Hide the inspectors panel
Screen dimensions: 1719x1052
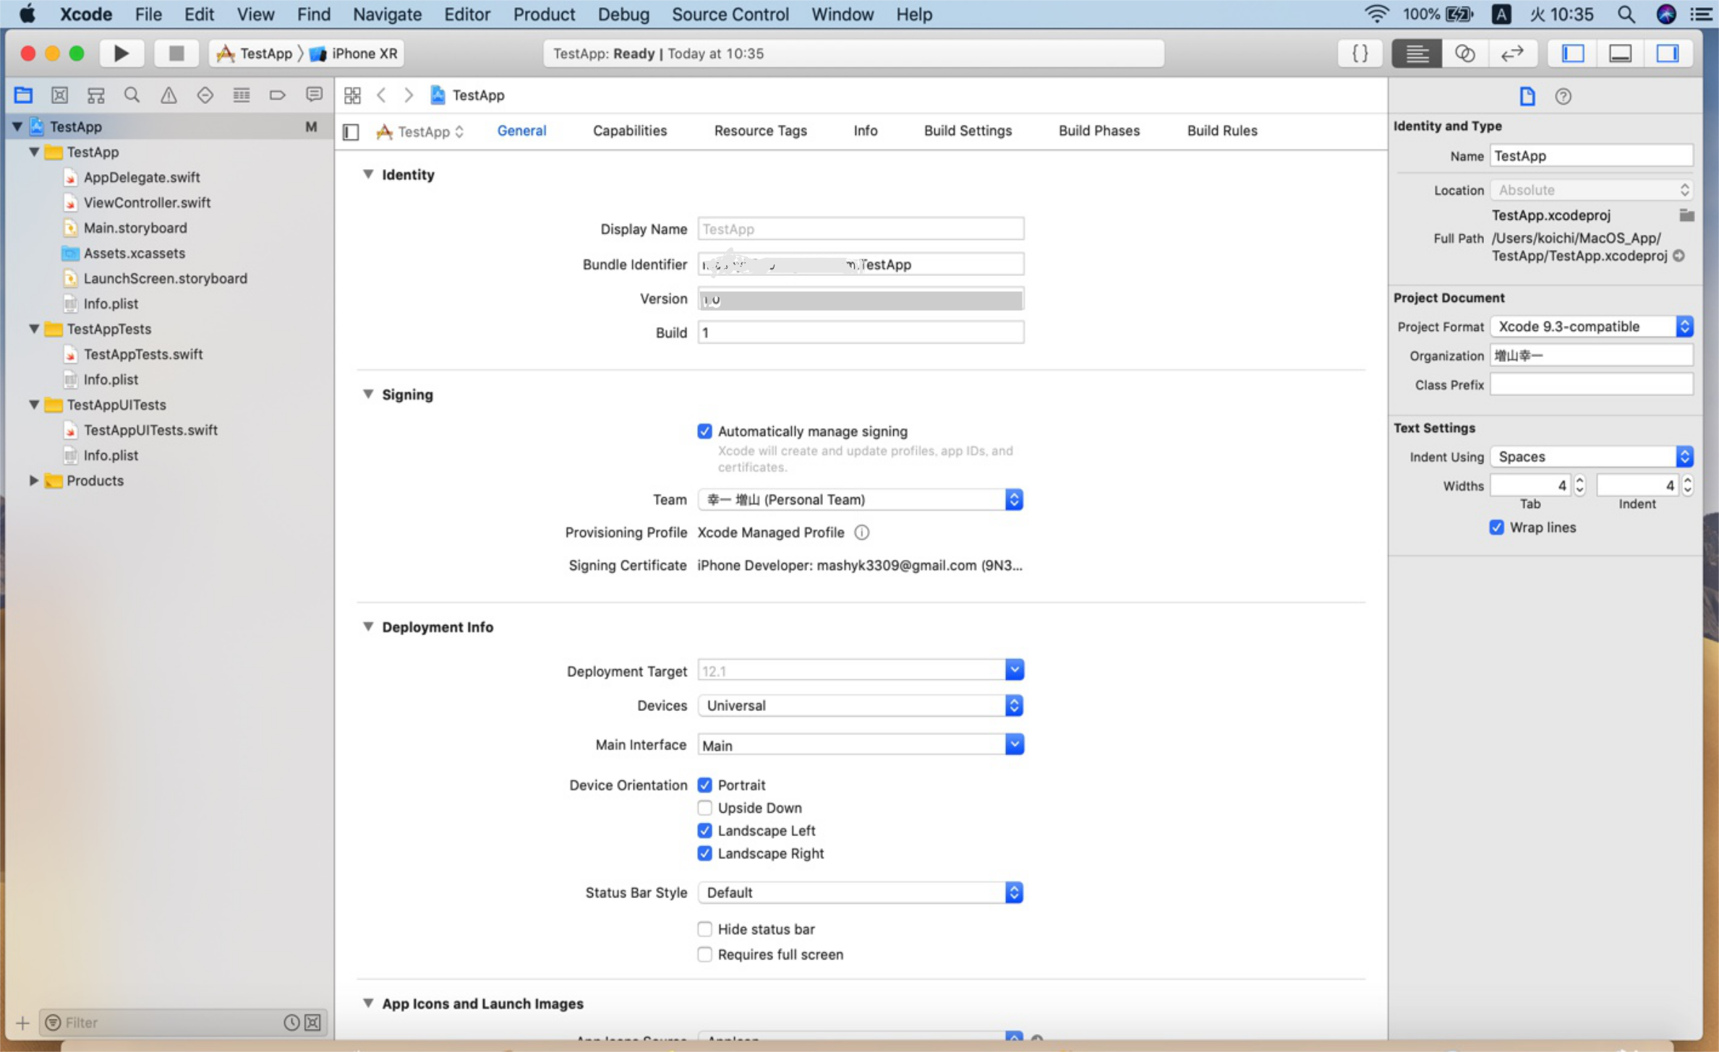(x=1668, y=53)
